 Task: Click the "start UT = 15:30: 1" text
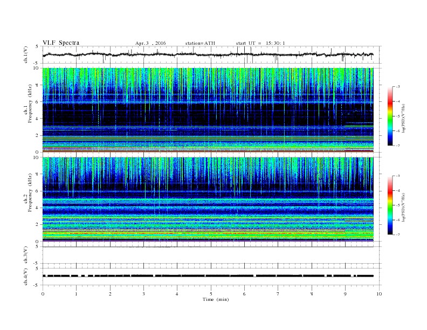(260, 43)
